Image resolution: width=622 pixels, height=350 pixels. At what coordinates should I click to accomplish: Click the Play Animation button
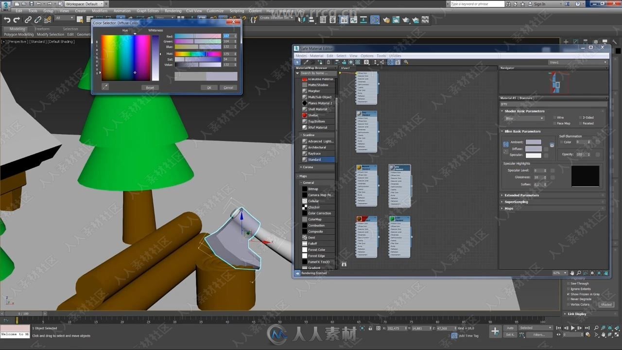[x=573, y=328]
